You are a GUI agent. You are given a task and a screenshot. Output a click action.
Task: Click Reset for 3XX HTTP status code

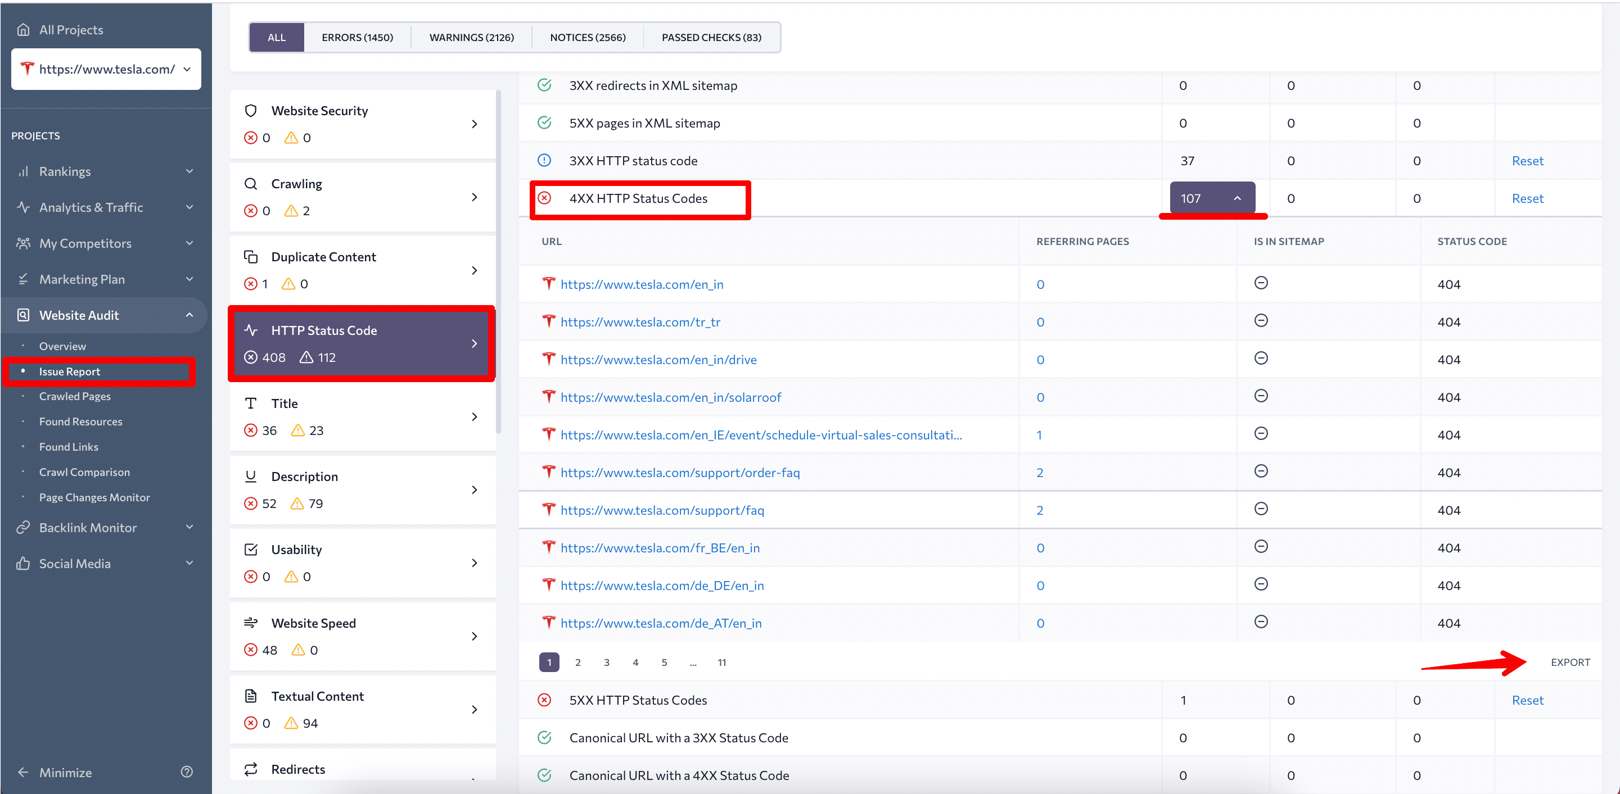[x=1528, y=160]
